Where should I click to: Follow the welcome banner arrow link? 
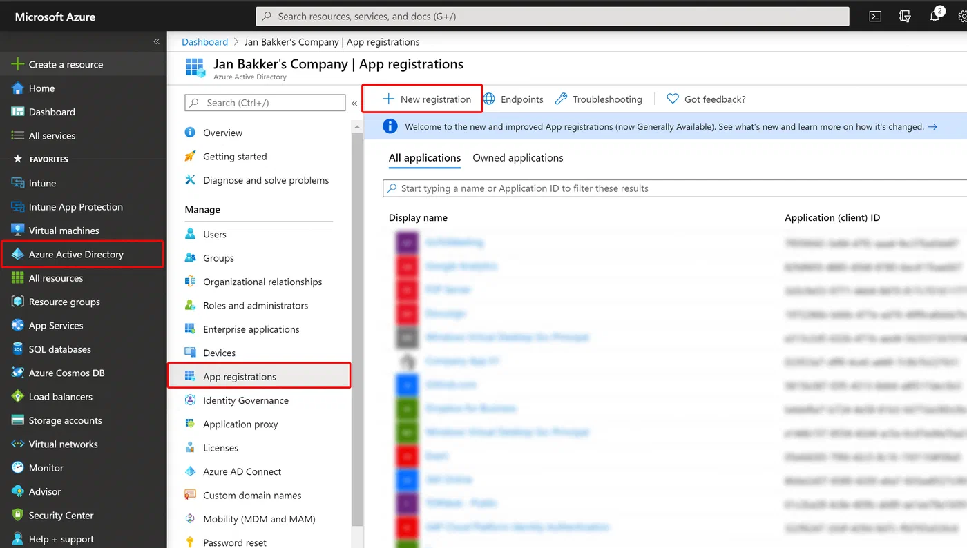pos(932,127)
